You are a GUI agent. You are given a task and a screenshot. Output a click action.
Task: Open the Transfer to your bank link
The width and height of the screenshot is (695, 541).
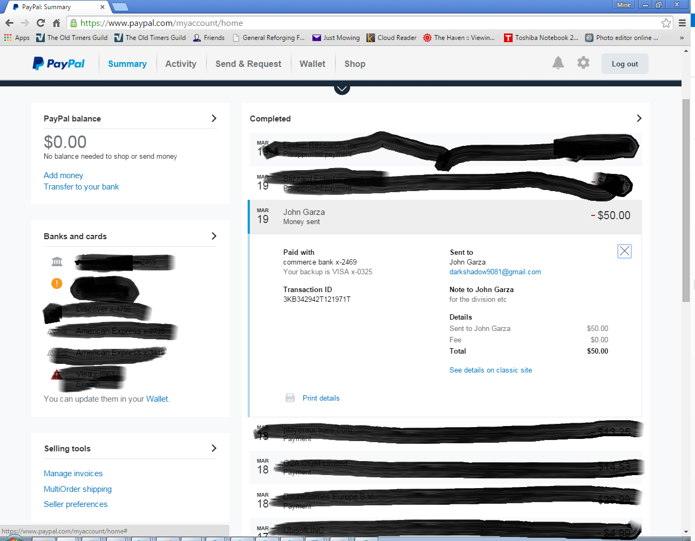81,187
